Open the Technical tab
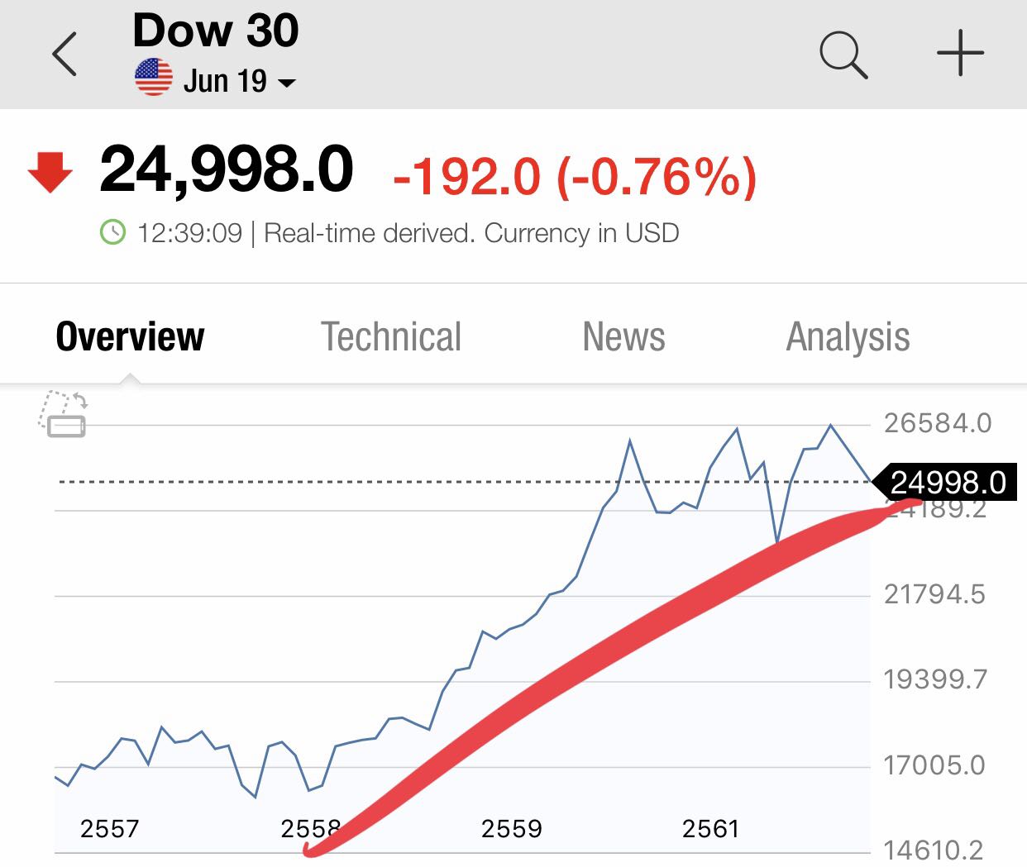The image size is (1027, 867). click(390, 337)
